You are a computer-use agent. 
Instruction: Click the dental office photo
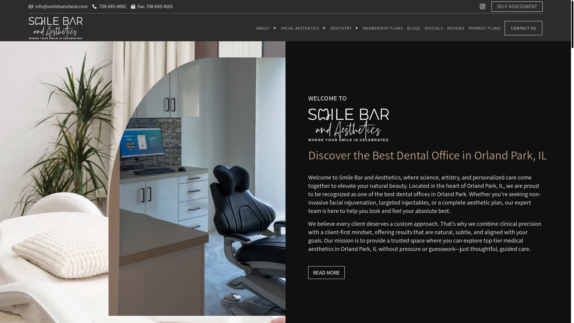coord(197,187)
